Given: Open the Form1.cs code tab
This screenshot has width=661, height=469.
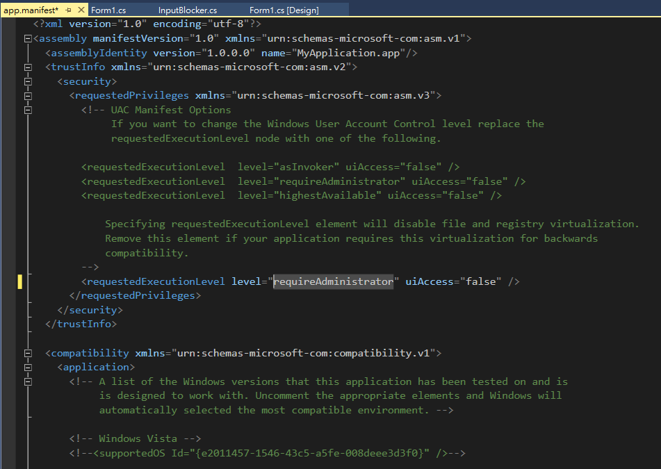Looking at the screenshot, I should point(108,10).
